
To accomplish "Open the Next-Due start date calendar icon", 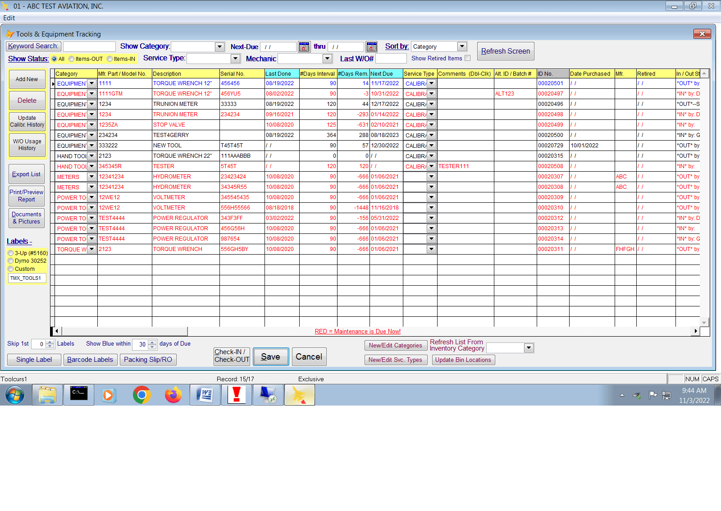I will 304,47.
